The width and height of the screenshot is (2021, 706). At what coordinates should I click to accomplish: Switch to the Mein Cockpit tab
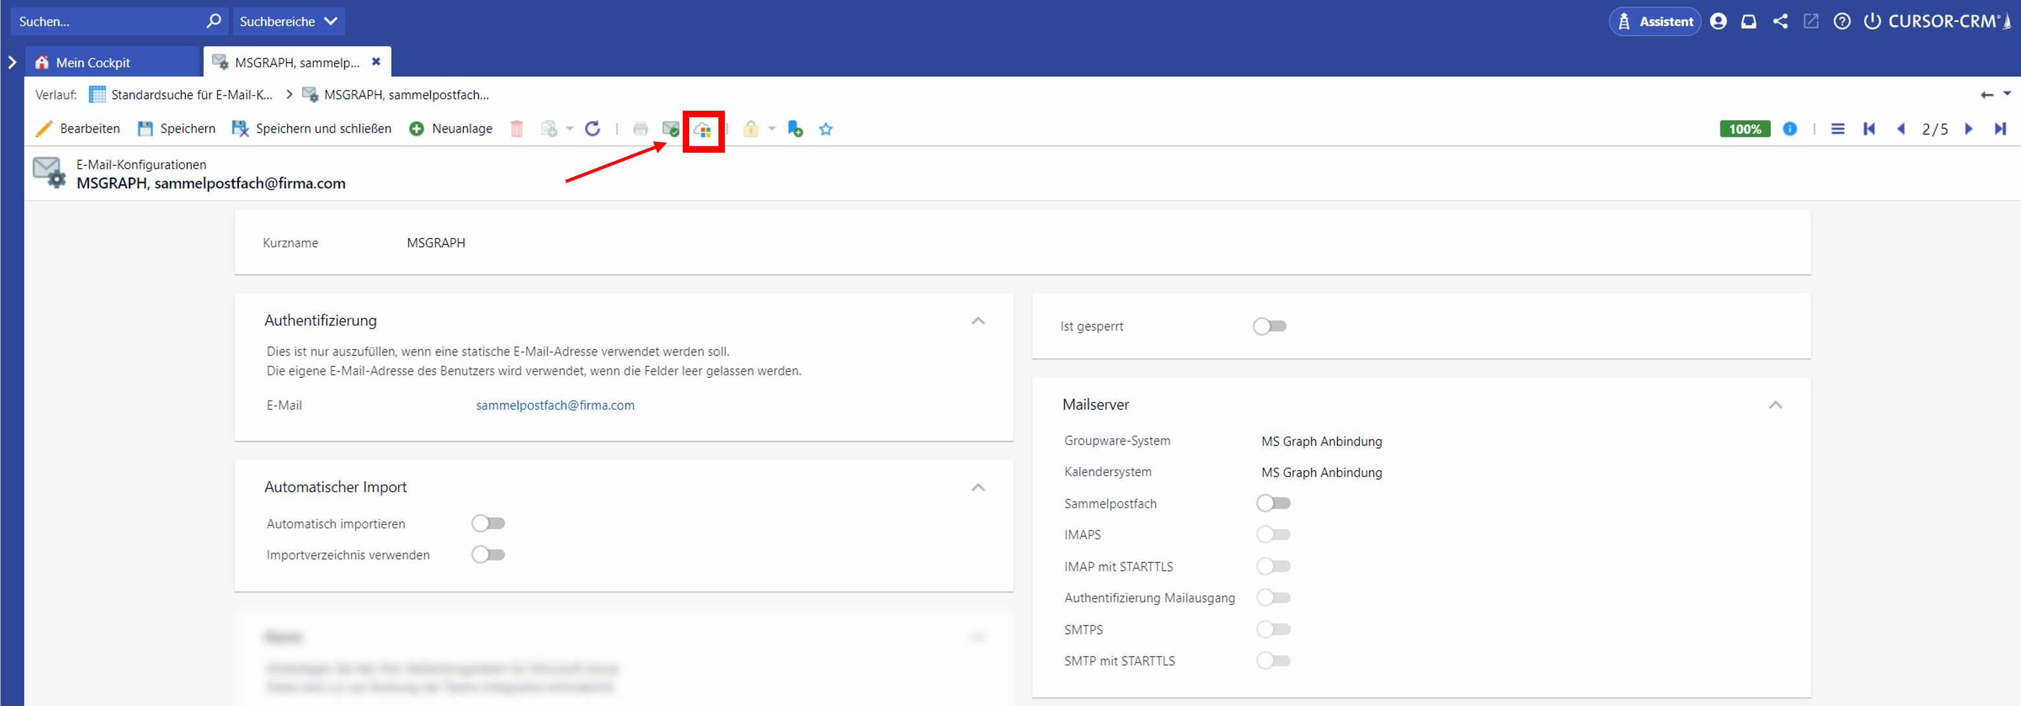coord(93,63)
